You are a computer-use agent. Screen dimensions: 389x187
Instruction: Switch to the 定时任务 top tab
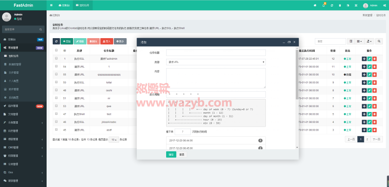coord(83,5)
